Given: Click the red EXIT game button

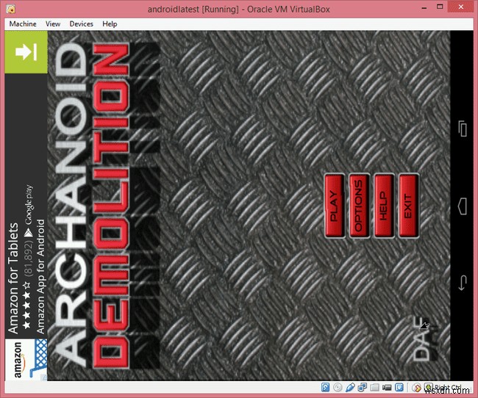Looking at the screenshot, I should [408, 206].
